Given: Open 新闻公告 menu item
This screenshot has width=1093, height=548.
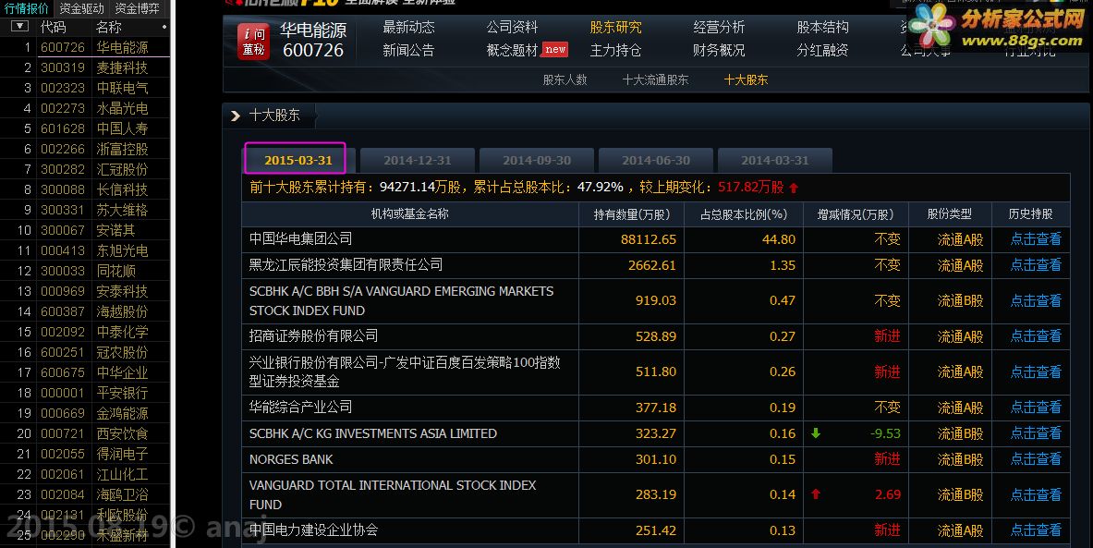Looking at the screenshot, I should point(408,50).
